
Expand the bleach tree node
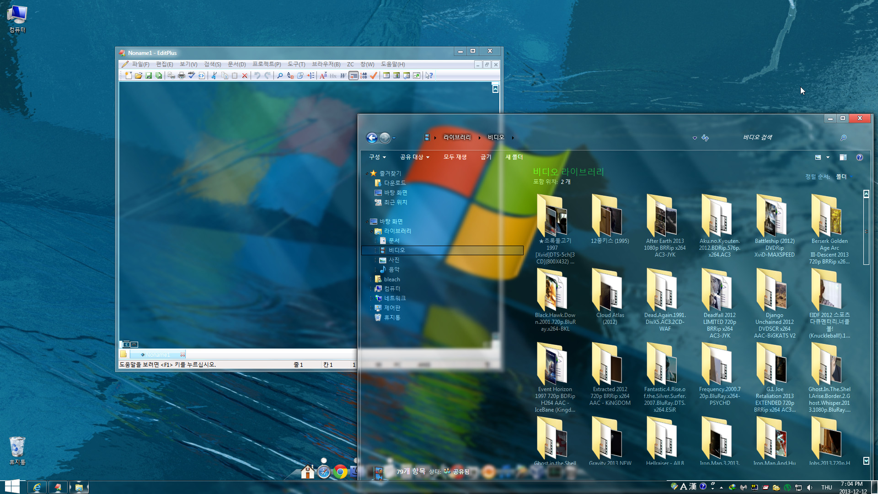click(371, 279)
